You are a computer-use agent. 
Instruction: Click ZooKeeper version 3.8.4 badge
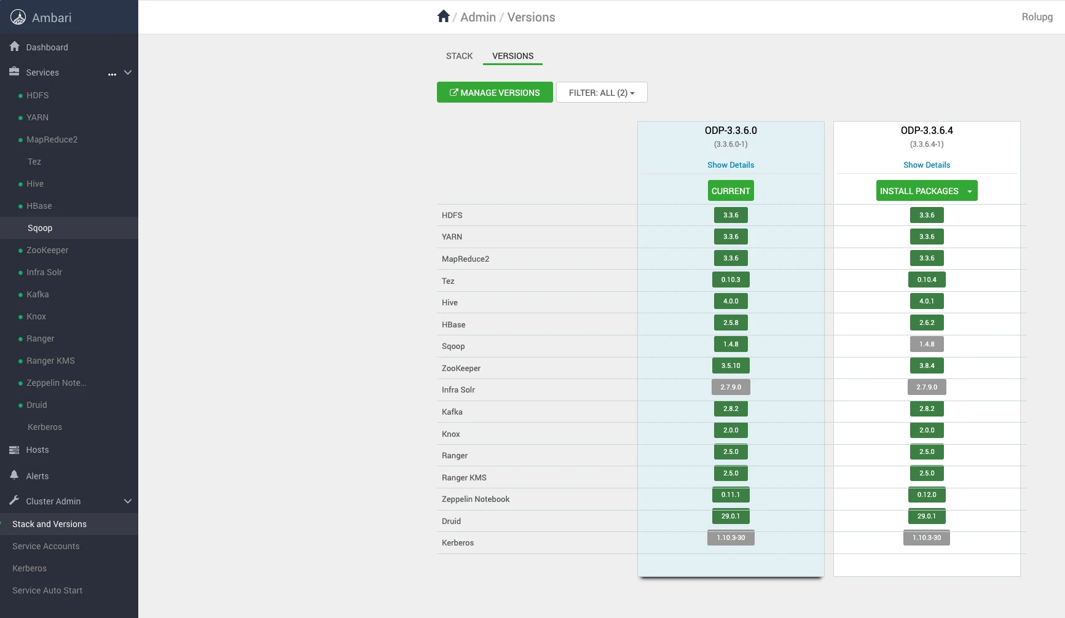[927, 366]
